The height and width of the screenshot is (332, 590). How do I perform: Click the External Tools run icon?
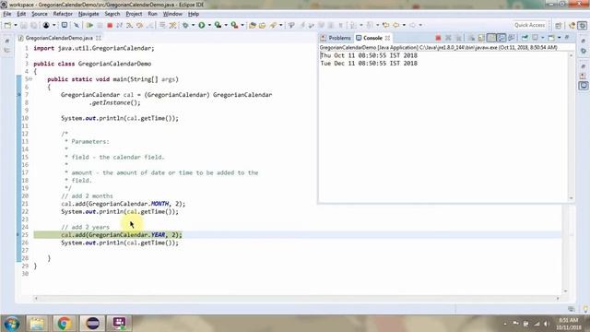234,25
